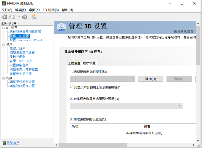Click the back arrow icon
The image size is (202, 148).
5,17
